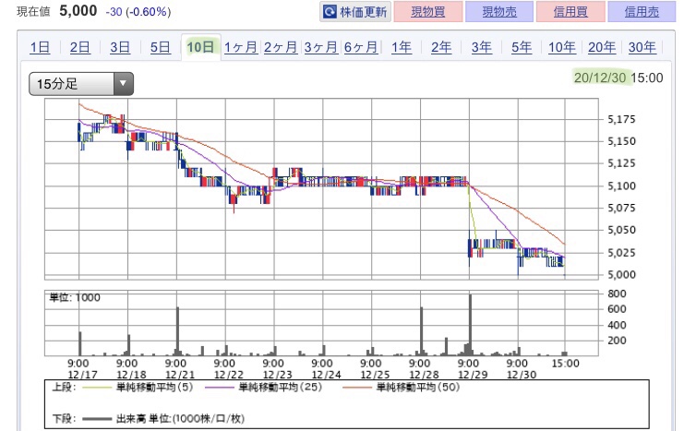Click the 単純移動平均(50) legend entry
The height and width of the screenshot is (431, 684).
pos(401,387)
